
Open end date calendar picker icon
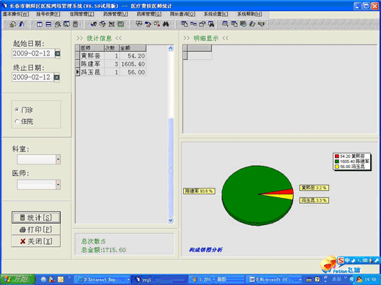coord(56,77)
